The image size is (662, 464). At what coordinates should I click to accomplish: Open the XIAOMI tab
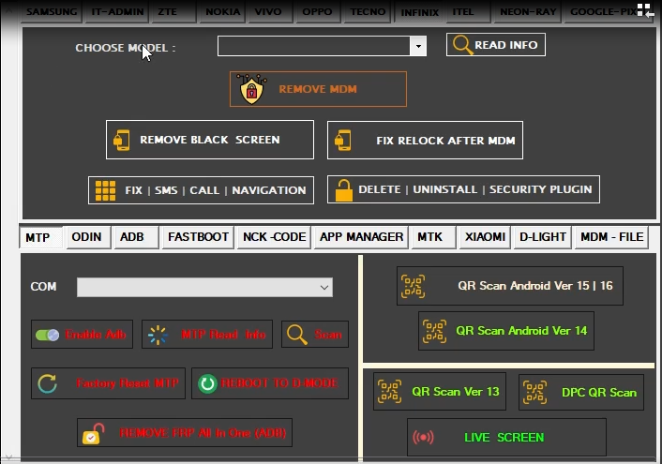coord(485,237)
